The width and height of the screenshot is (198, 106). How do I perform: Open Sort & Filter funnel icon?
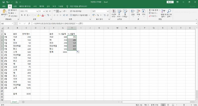(x=163, y=11)
